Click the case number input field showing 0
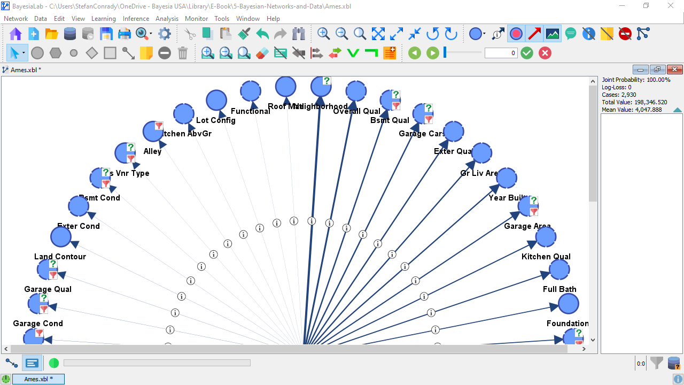This screenshot has height=385, width=684. [501, 53]
